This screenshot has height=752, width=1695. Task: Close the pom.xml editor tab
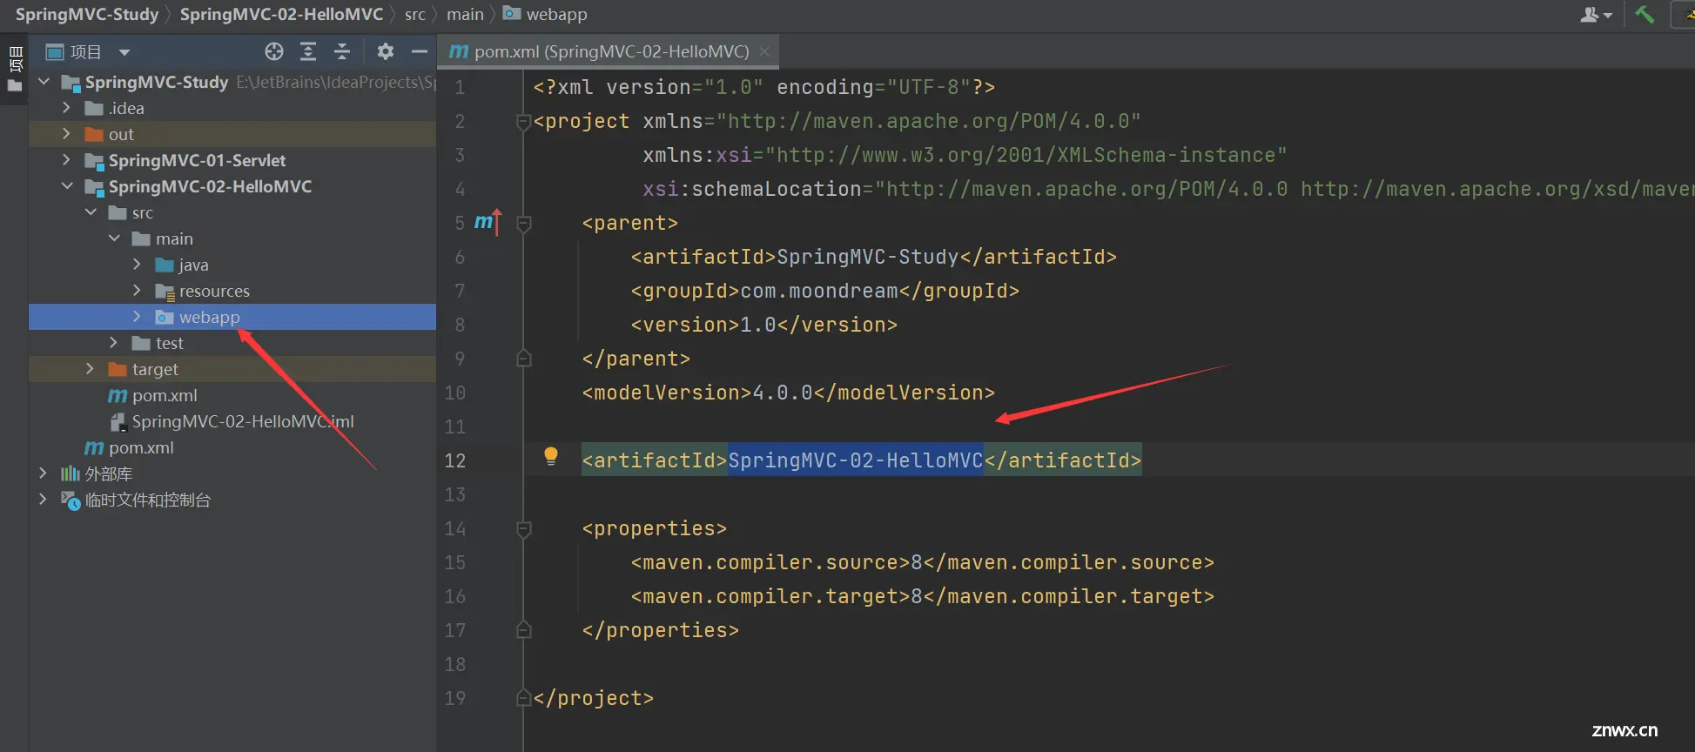coord(764,51)
